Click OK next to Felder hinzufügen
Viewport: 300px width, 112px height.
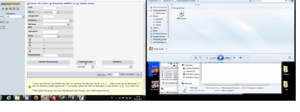138,75
